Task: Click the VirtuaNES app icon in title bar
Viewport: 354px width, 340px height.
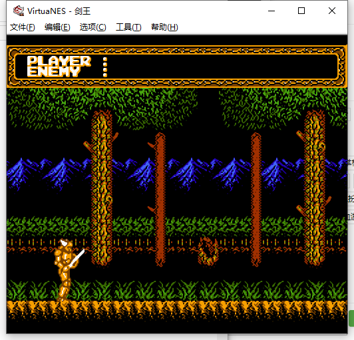Action: click(18, 11)
